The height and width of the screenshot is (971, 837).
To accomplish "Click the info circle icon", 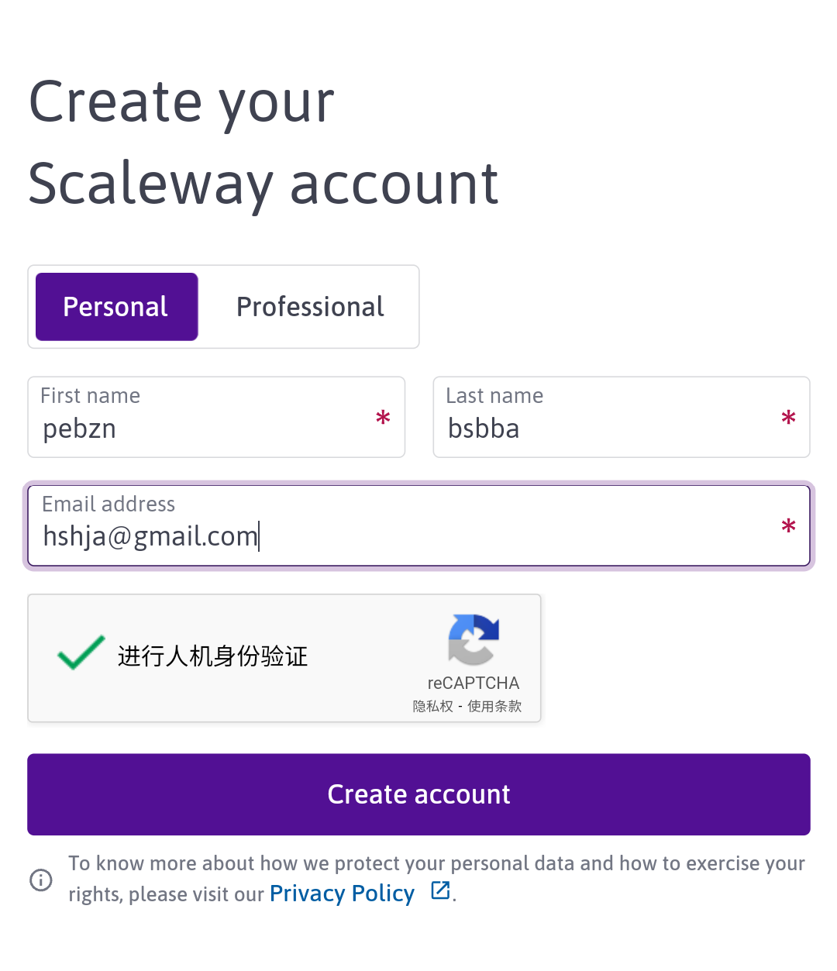I will pyautogui.click(x=41, y=880).
